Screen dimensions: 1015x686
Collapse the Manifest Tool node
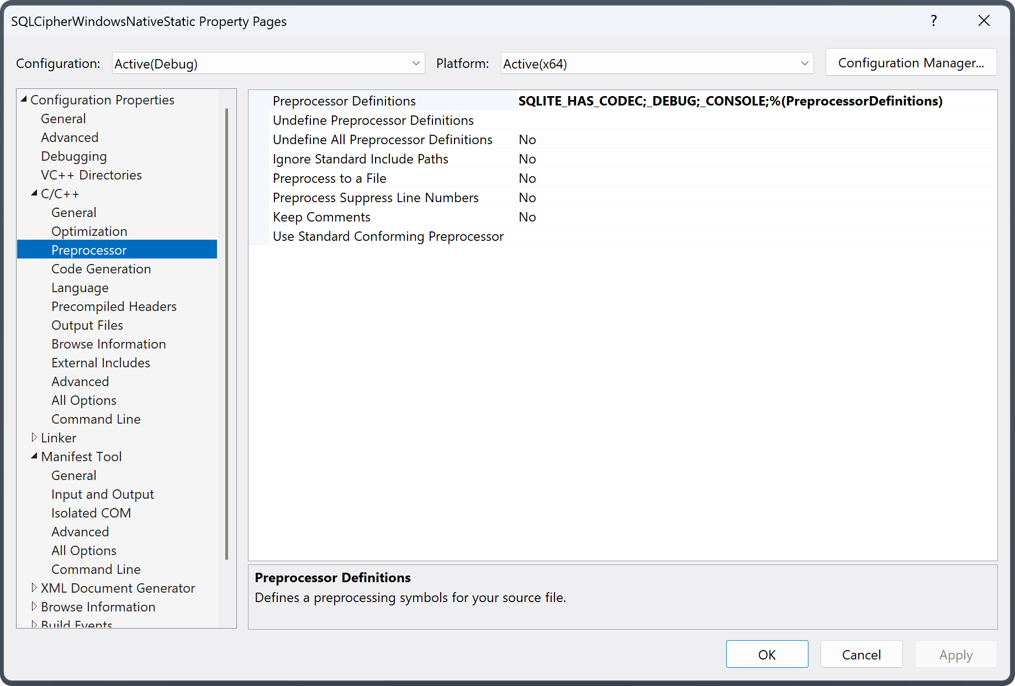coord(34,456)
